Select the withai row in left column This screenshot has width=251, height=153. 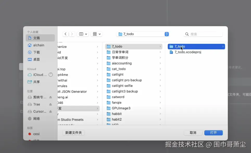(x=78, y=80)
